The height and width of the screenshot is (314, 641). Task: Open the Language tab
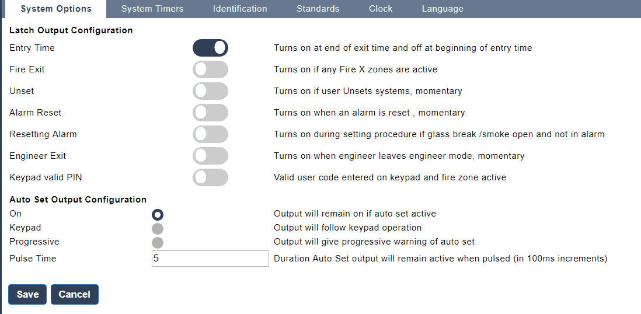point(443,9)
